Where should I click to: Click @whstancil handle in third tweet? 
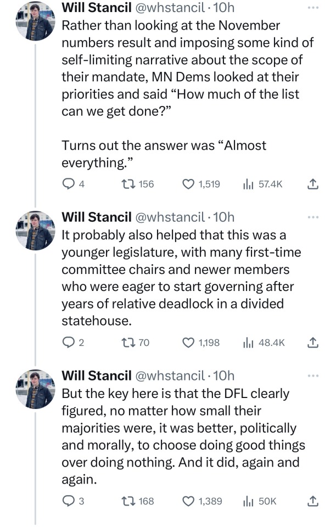170,375
